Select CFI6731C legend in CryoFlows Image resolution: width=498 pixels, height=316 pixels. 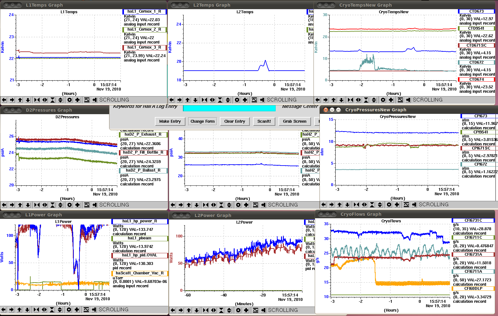473,220
